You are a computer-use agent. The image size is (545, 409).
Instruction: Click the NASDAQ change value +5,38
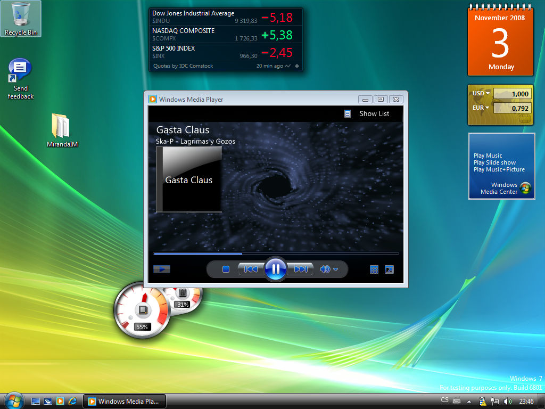pyautogui.click(x=277, y=35)
